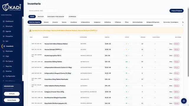Increase stock of Antiparasitario Nexgard
Viewport: 189px width, 106px height.
[129, 73]
